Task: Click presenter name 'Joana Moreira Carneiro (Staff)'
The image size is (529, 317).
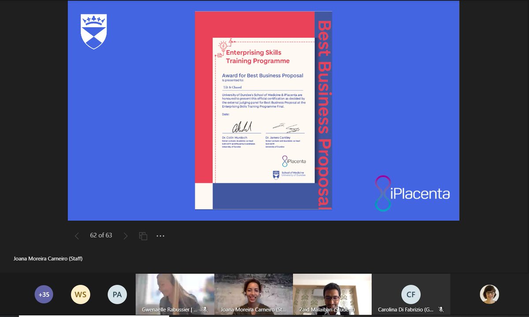Action: 48,258
